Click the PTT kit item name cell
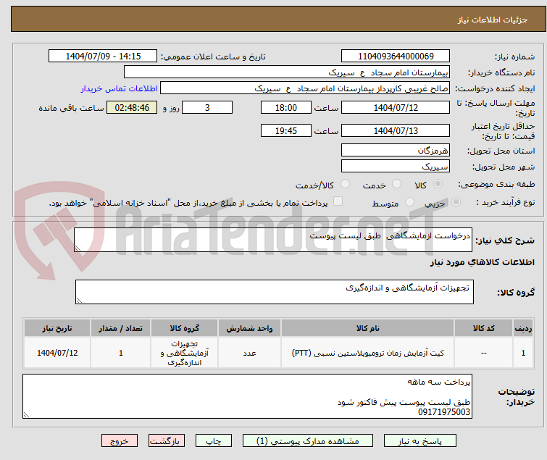Image resolution: width=547 pixels, height=460 pixels. click(368, 353)
